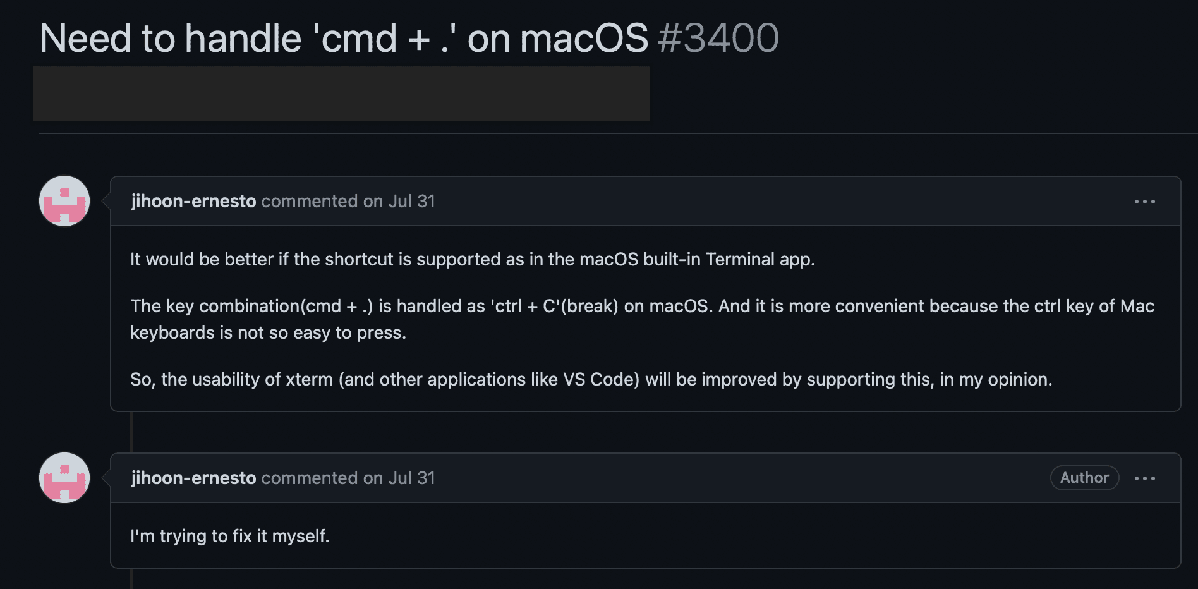Viewport: 1198px width, 589px height.
Task: Click the paragraph starting 'The key combination'
Action: click(x=642, y=307)
